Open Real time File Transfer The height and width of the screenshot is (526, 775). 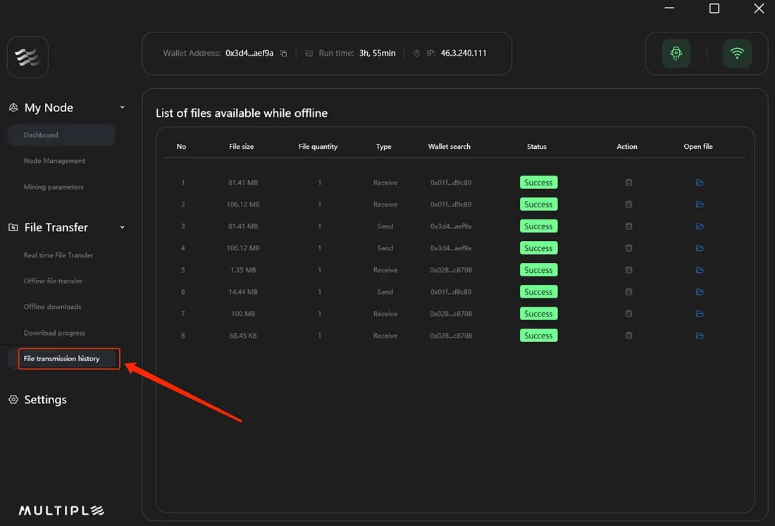tap(58, 255)
